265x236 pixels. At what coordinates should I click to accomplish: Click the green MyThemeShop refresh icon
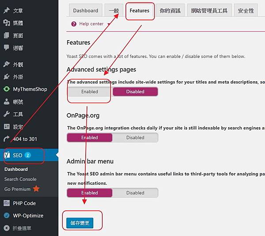coord(7,89)
